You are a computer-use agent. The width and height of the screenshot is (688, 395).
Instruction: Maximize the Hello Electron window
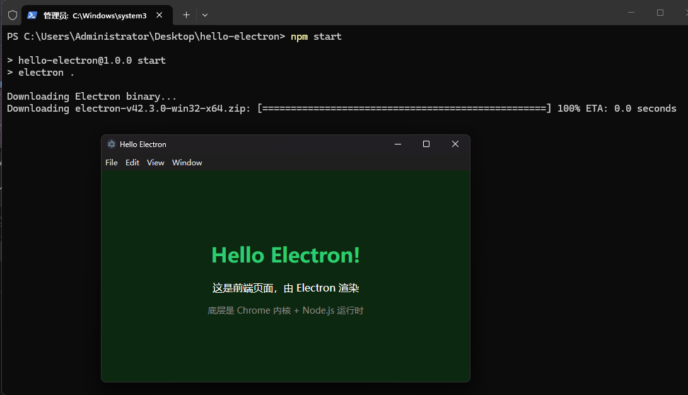click(x=426, y=144)
